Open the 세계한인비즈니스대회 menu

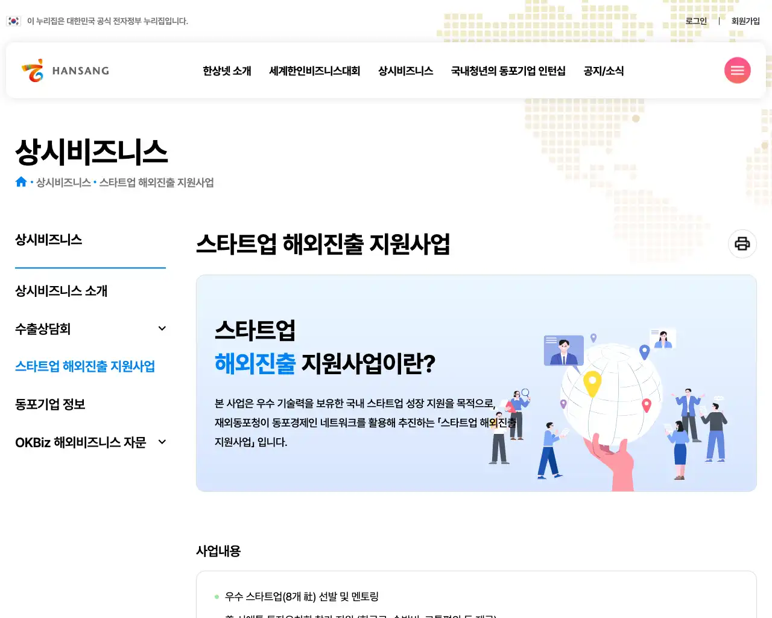tap(314, 71)
